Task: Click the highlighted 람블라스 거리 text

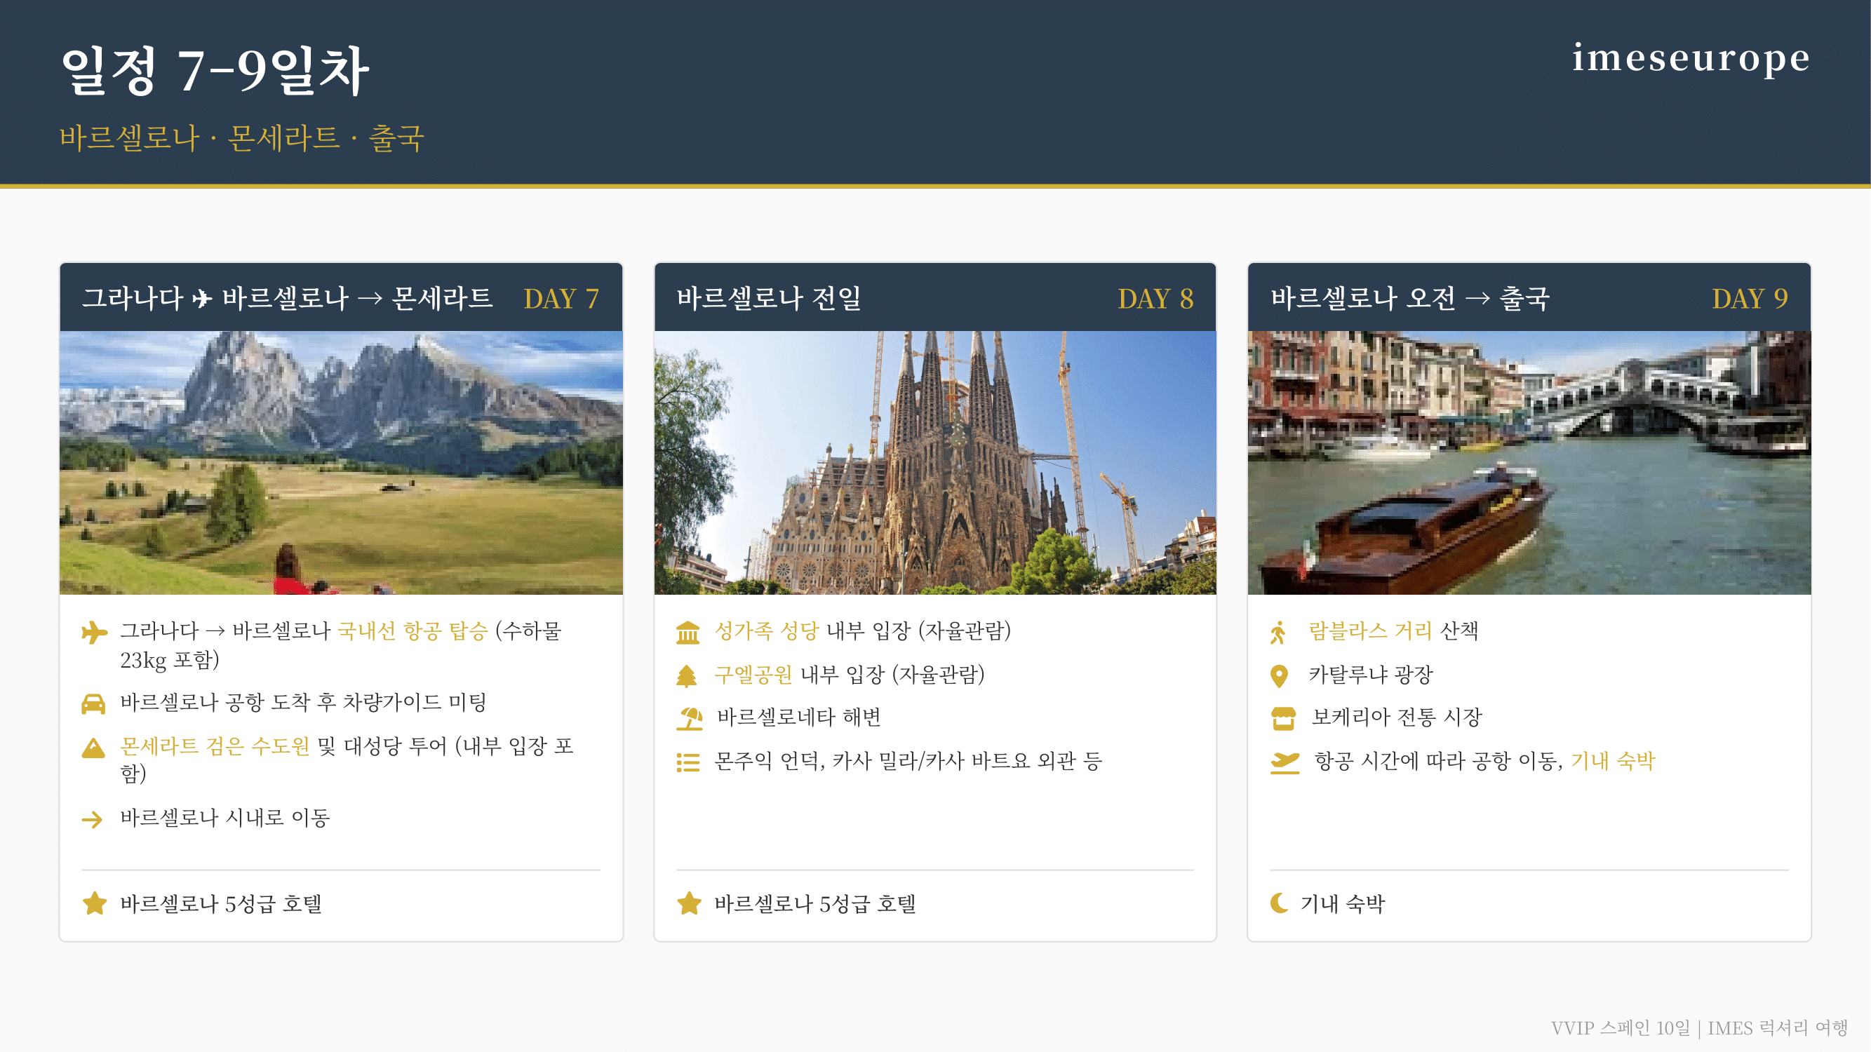Action: [1369, 630]
